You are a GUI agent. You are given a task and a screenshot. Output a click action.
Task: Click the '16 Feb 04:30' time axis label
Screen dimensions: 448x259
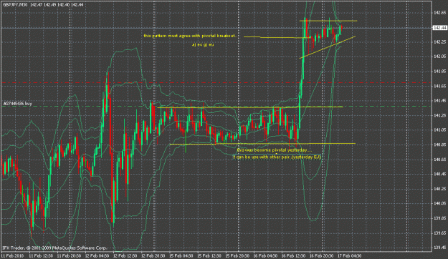pos(265,256)
